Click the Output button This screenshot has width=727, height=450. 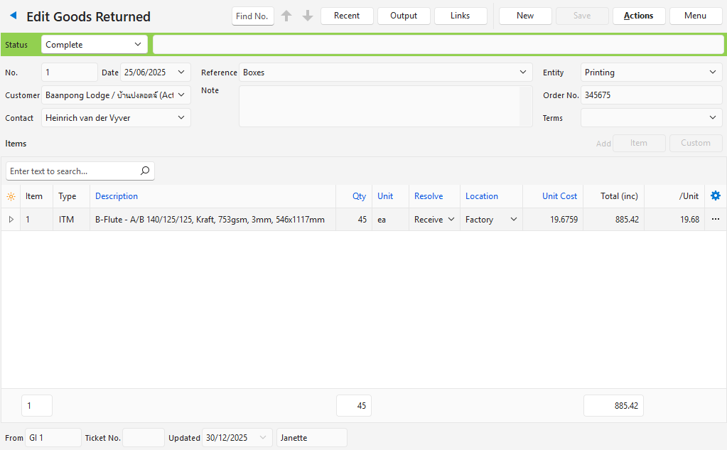(404, 16)
